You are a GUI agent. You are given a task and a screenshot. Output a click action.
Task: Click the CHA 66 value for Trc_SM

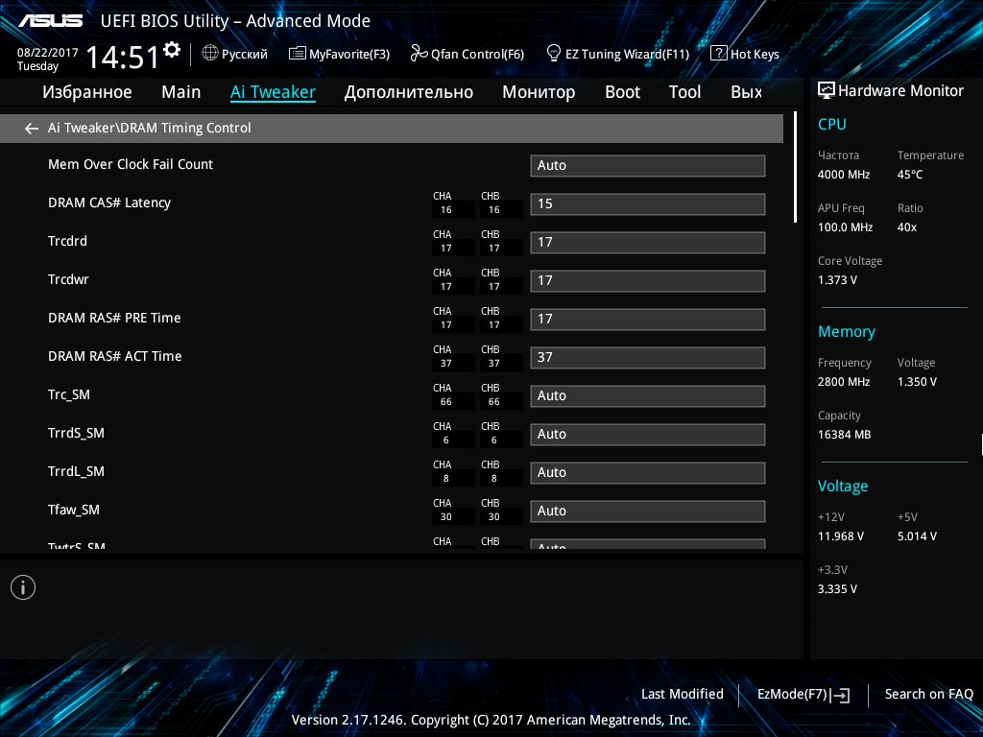click(445, 402)
